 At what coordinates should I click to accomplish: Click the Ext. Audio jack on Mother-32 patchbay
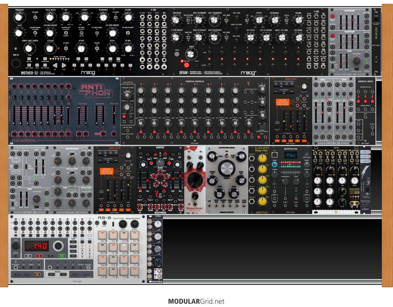143,17
